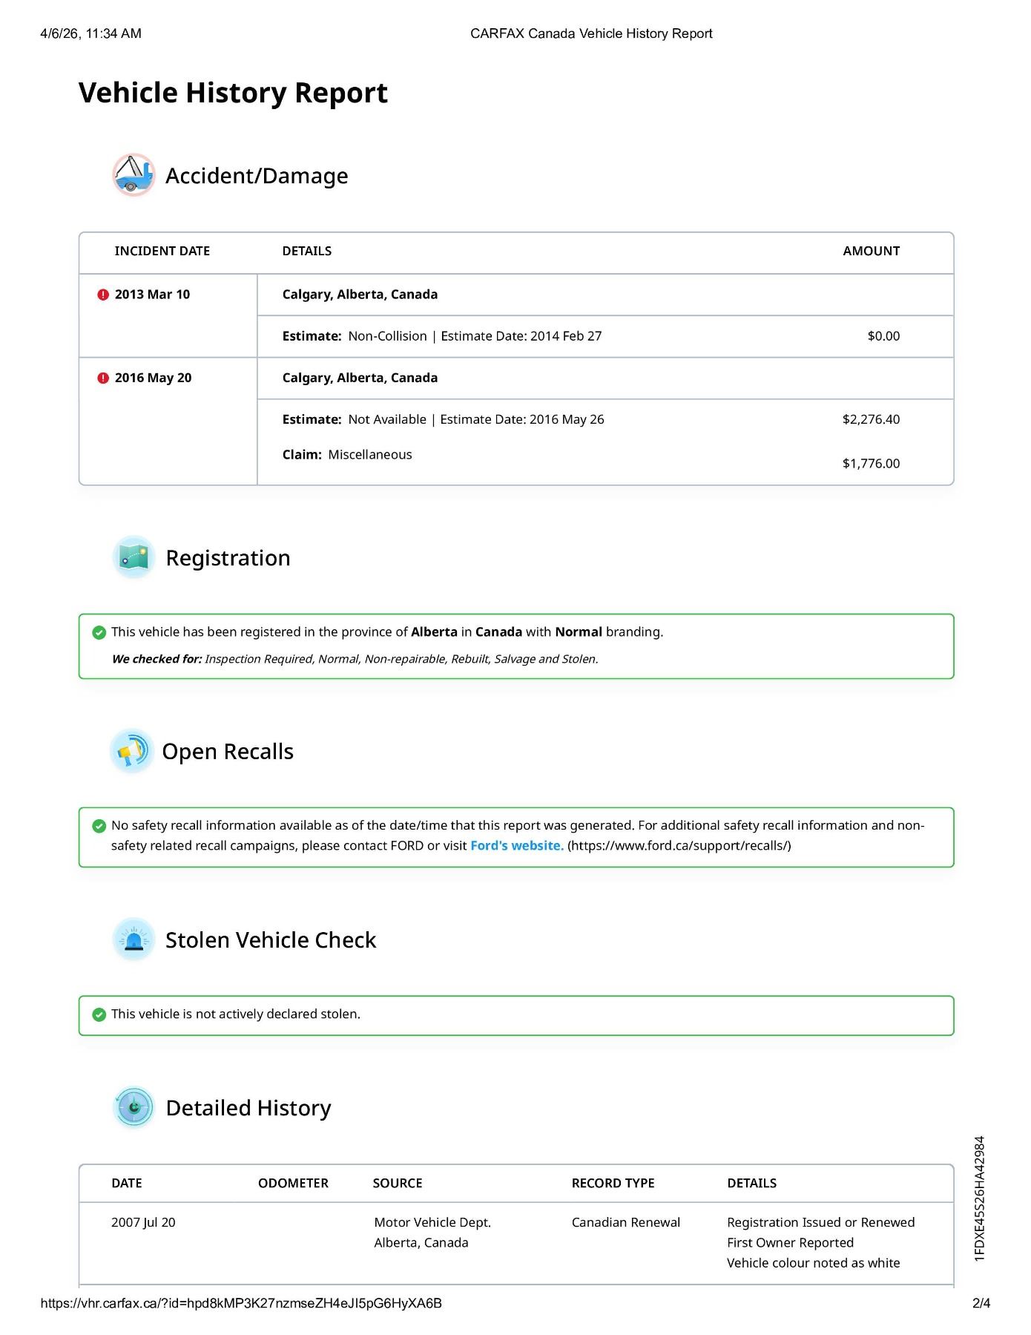This screenshot has height=1335, width=1031.
Task: Click the vhr.carfax.ca URL in footer
Action: pos(241,1303)
